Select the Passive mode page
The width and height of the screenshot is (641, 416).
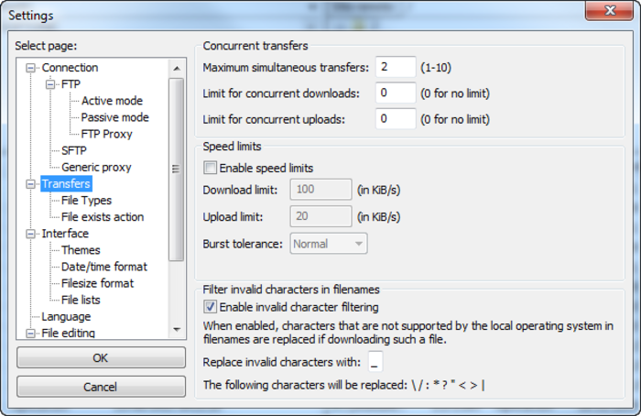pos(114,117)
